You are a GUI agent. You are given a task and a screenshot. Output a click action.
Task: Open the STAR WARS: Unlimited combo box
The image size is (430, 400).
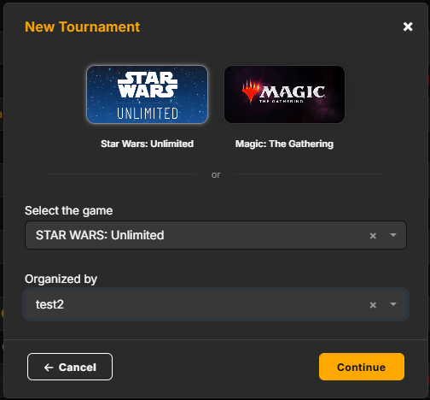pyautogui.click(x=216, y=235)
